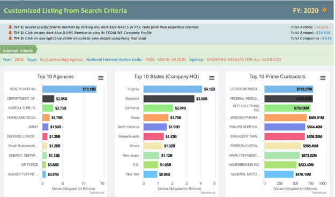Click fedmine.us credit under Agencies chart
This screenshot has width=335, height=197.
[97, 193]
